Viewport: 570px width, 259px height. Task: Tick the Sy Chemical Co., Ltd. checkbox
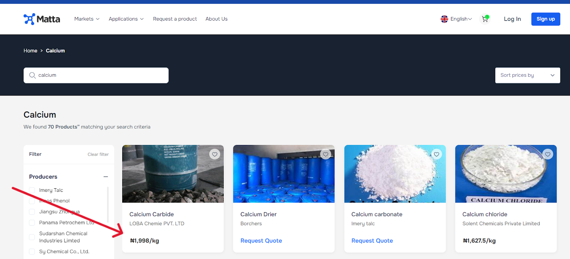32,252
